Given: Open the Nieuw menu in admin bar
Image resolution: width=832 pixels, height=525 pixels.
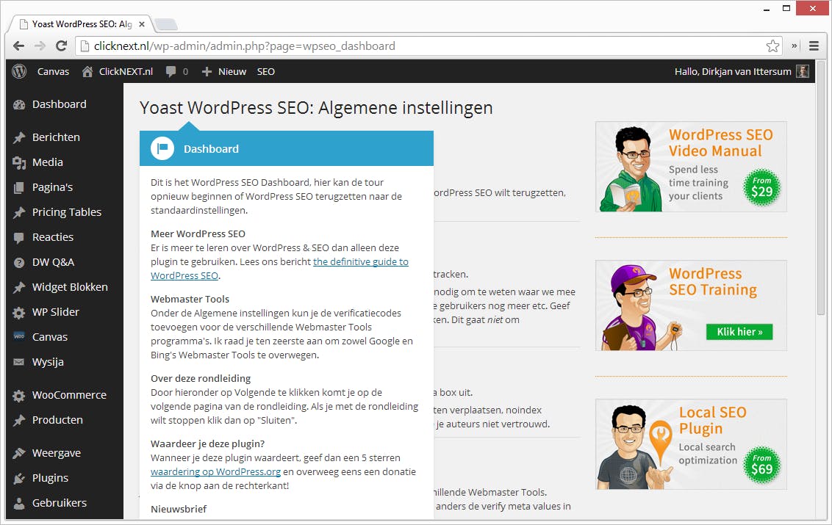Looking at the screenshot, I should [x=232, y=72].
